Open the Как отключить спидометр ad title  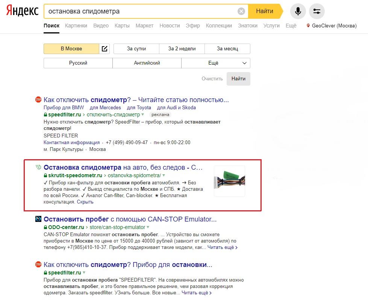(x=136, y=100)
